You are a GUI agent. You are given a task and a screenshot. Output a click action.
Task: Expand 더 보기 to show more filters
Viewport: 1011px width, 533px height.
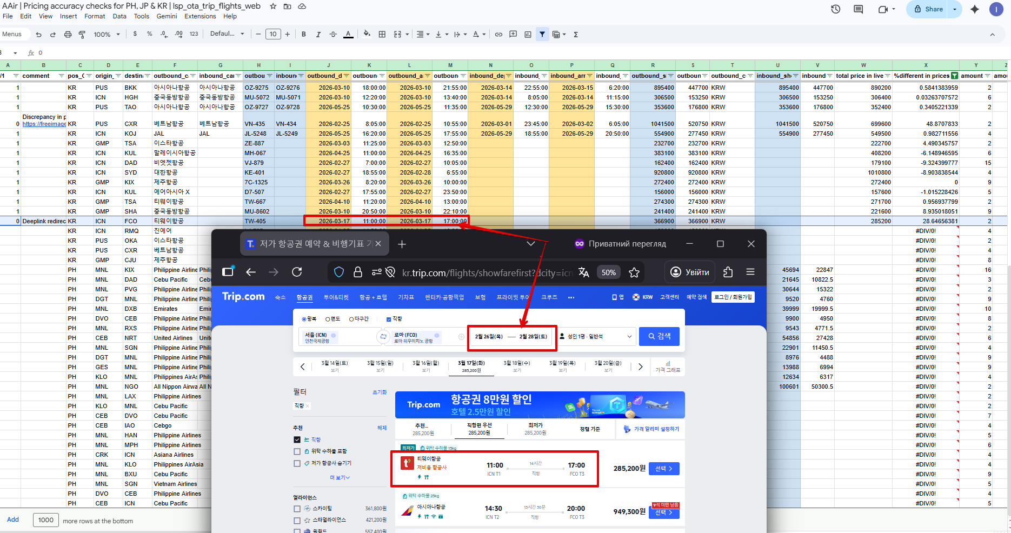click(340, 477)
